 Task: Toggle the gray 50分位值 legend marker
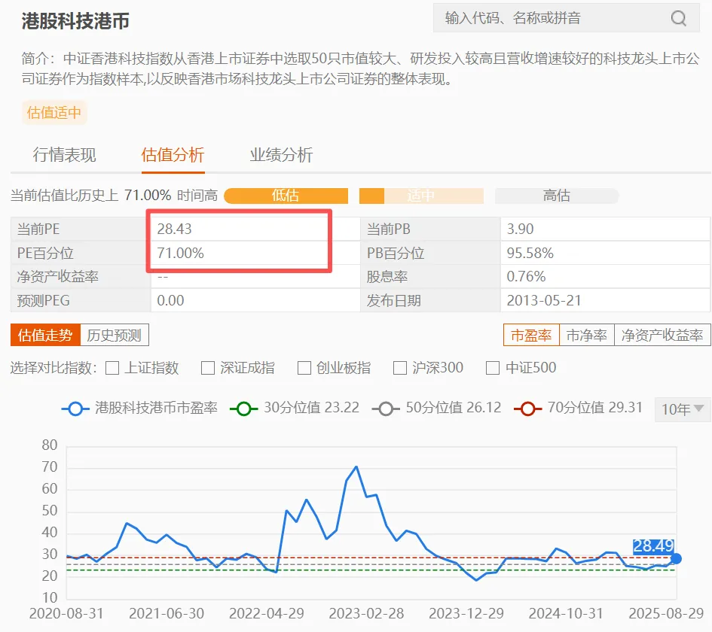pos(386,409)
